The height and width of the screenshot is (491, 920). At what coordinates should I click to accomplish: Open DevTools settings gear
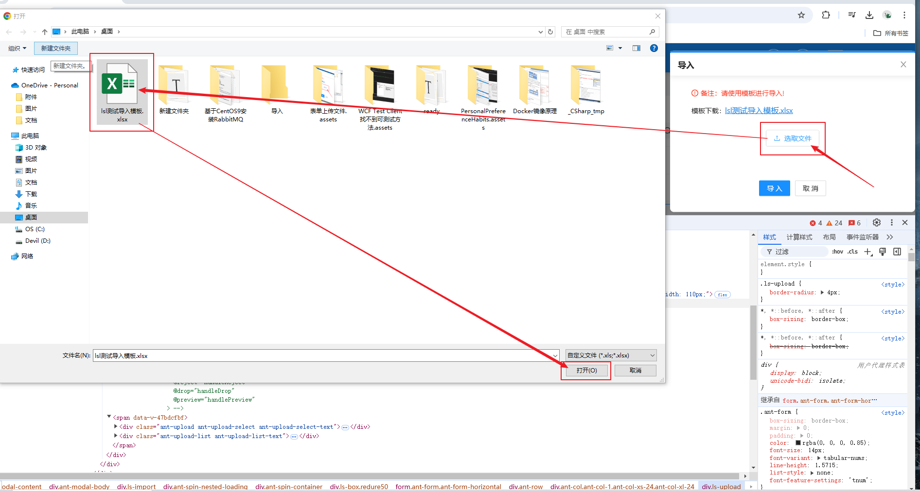(876, 222)
